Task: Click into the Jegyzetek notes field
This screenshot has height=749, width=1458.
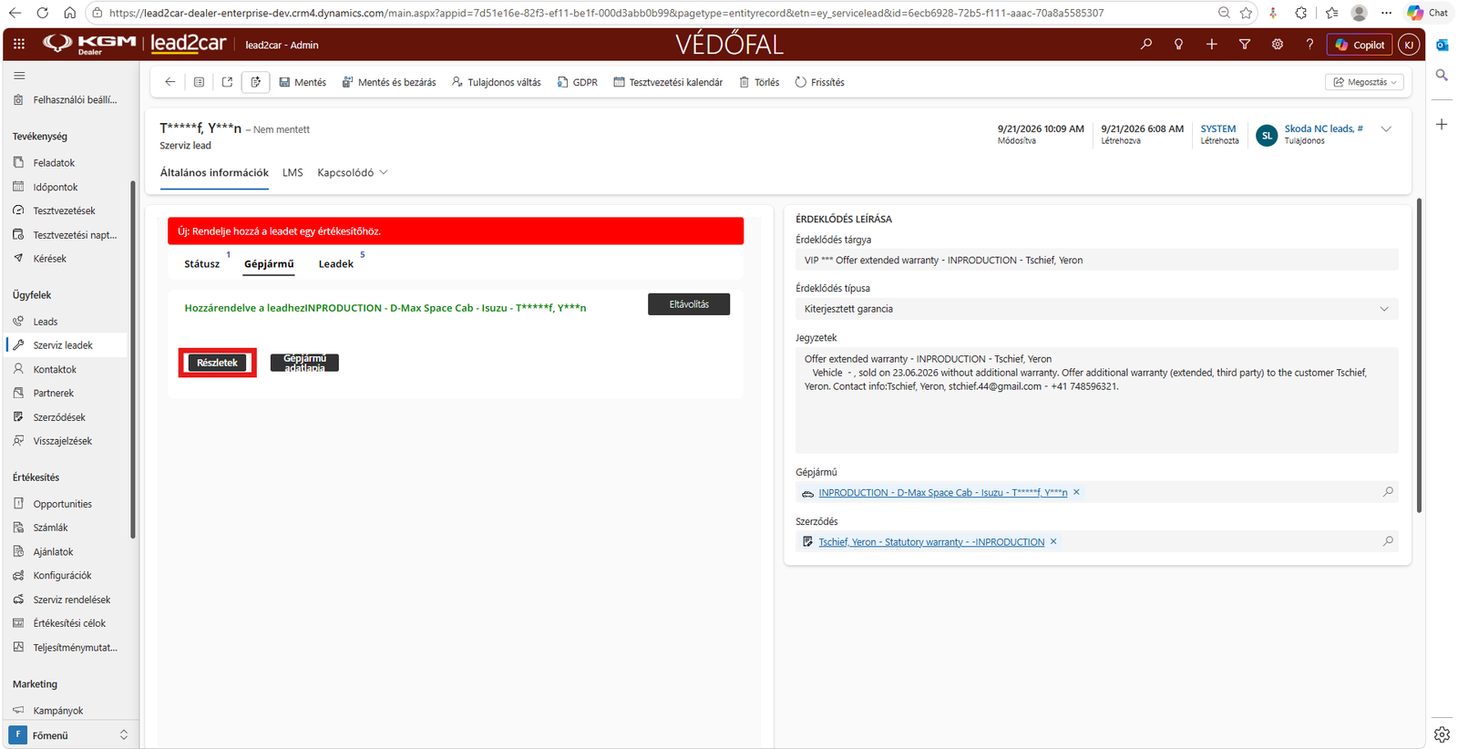Action: pos(1096,400)
